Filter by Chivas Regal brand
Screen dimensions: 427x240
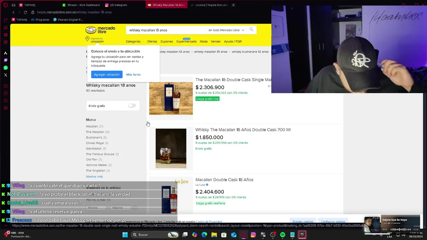[97, 143]
